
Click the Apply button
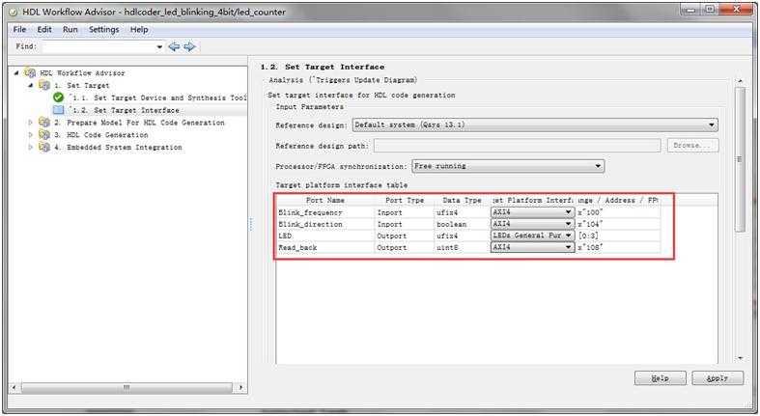[x=718, y=378]
